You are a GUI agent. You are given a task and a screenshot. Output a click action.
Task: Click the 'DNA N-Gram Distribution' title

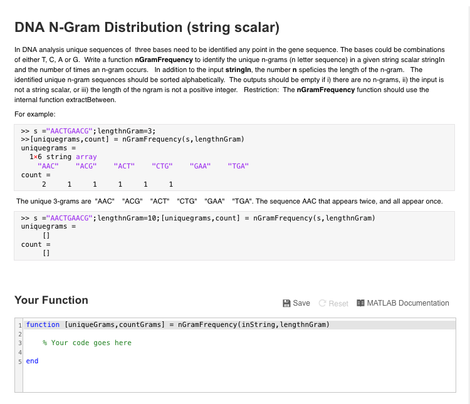pyautogui.click(x=147, y=28)
